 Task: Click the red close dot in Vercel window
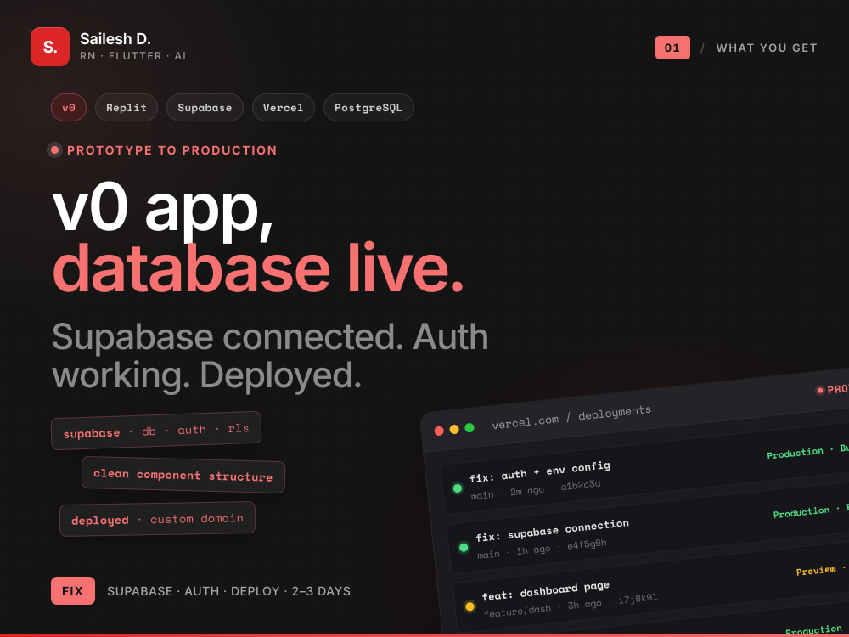pos(439,431)
